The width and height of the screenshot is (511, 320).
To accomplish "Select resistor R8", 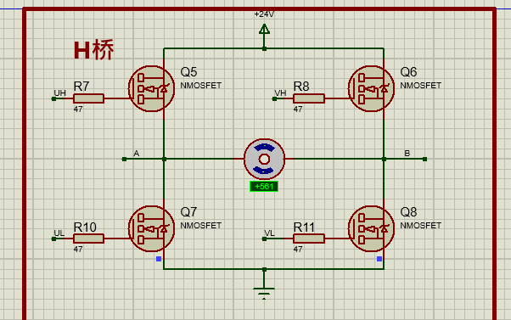I will pyautogui.click(x=309, y=98).
